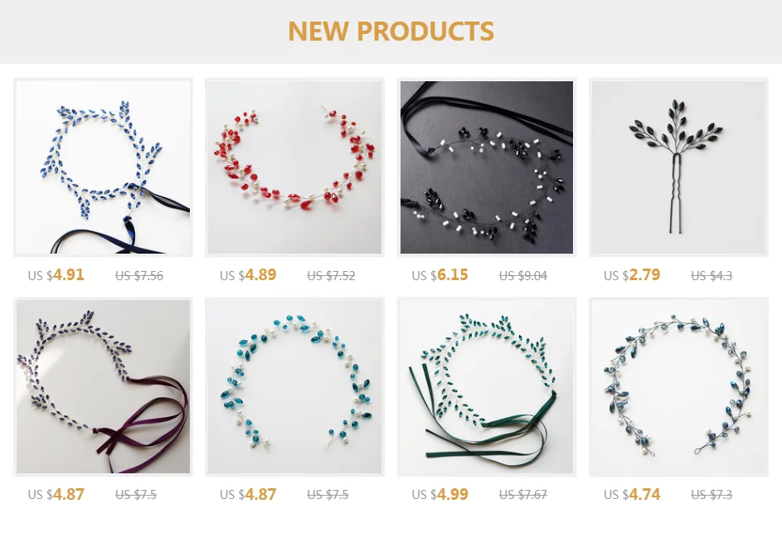Open the dark teal beaded vine image
782x533 pixels.
(x=679, y=386)
